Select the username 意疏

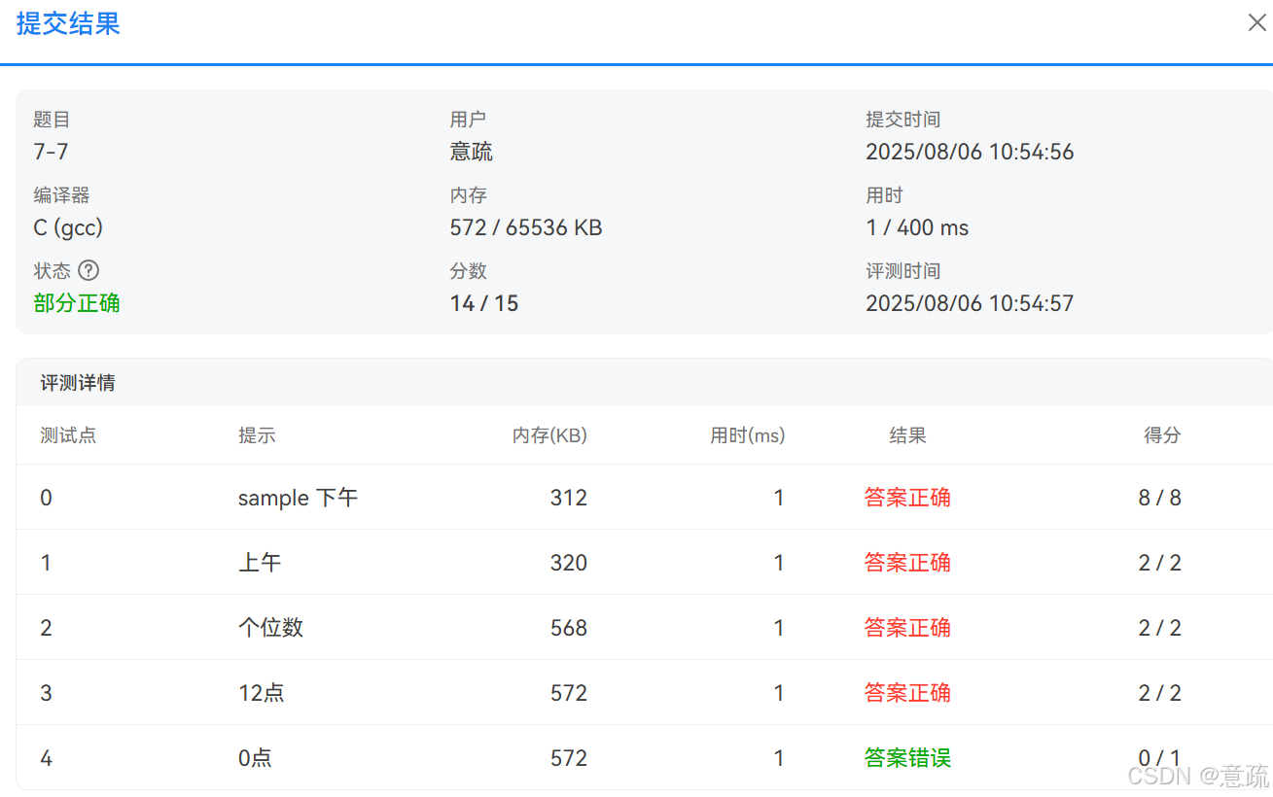(472, 152)
